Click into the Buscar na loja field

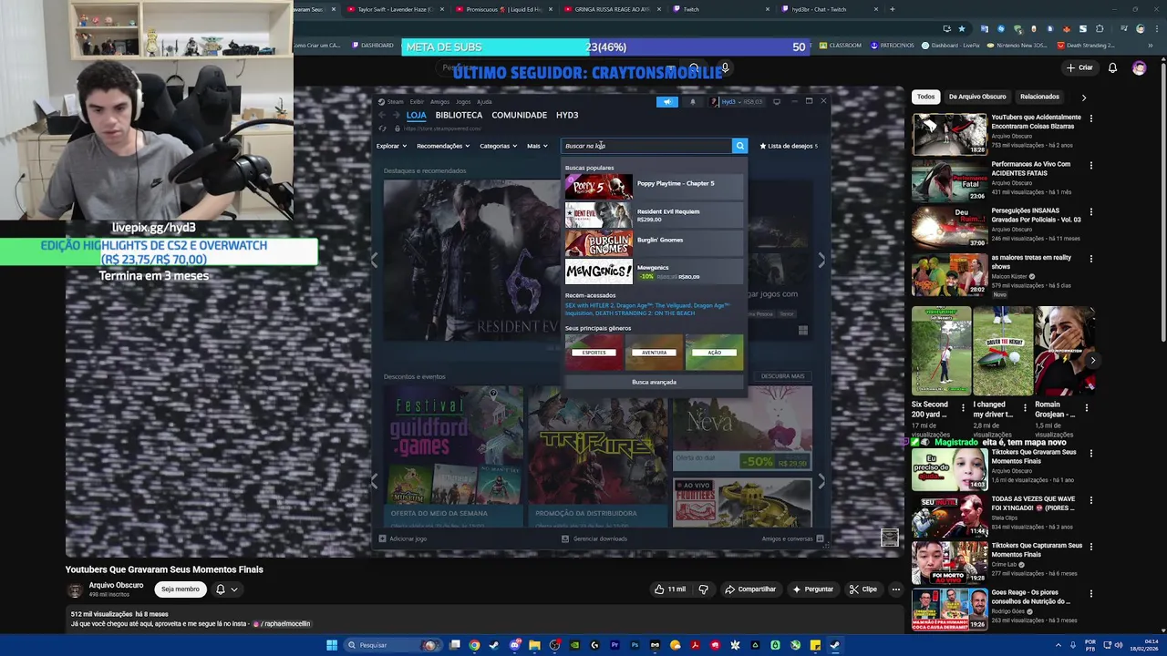pyautogui.click(x=646, y=146)
